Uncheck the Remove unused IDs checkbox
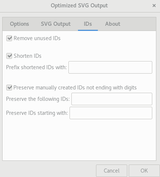The width and height of the screenshot is (160, 177). [9, 38]
